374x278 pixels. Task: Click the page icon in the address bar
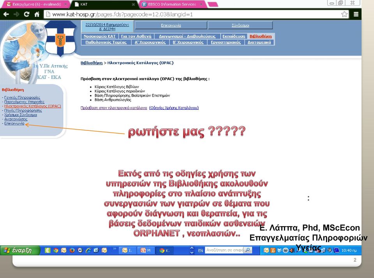pos(48,14)
